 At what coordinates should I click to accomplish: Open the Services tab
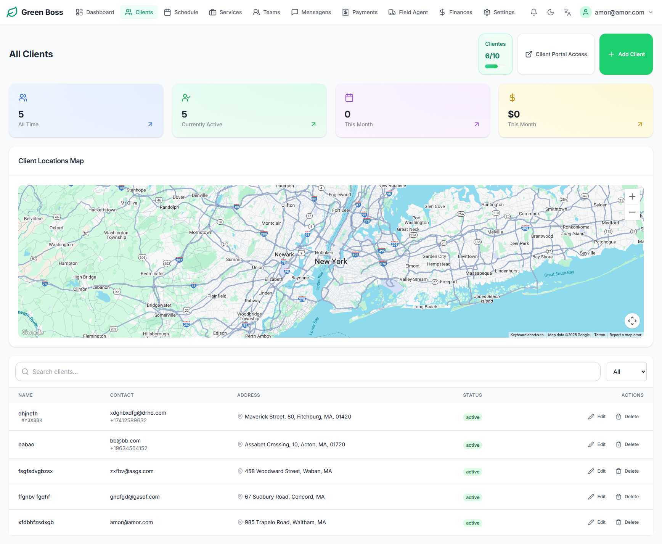[225, 12]
